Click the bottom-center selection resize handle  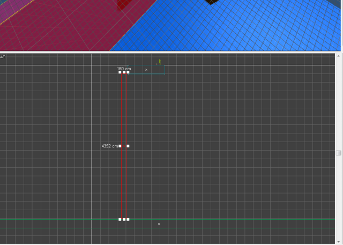(x=124, y=219)
